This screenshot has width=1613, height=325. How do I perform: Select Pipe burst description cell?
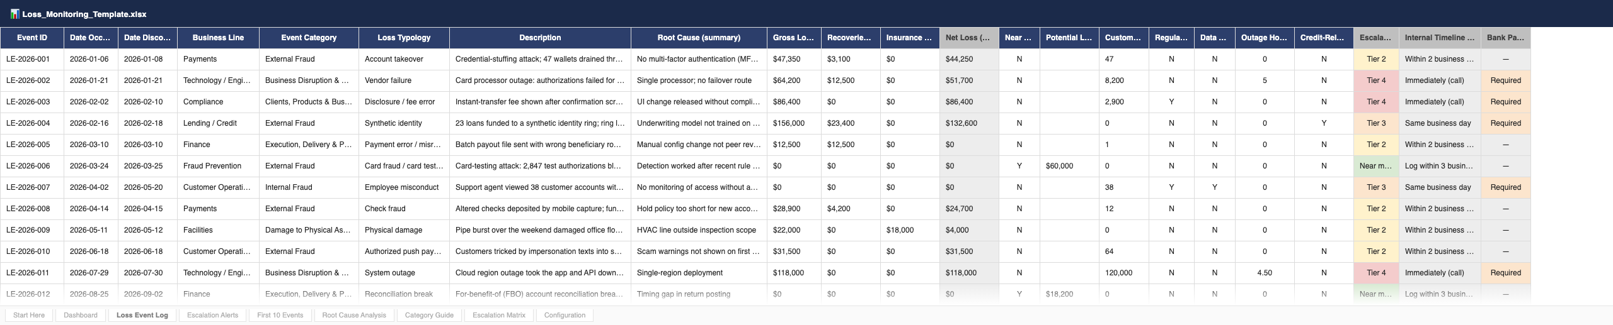540,230
